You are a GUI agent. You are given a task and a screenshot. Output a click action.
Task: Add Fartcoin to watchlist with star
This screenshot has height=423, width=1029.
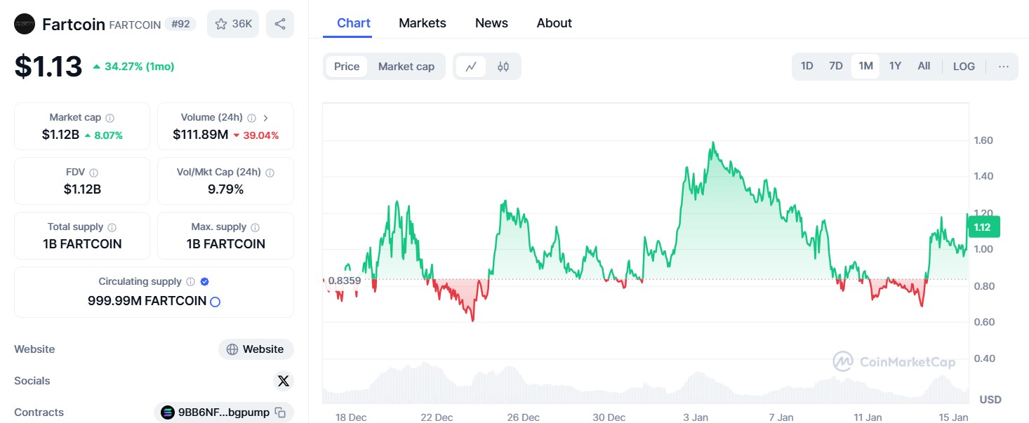tap(233, 24)
